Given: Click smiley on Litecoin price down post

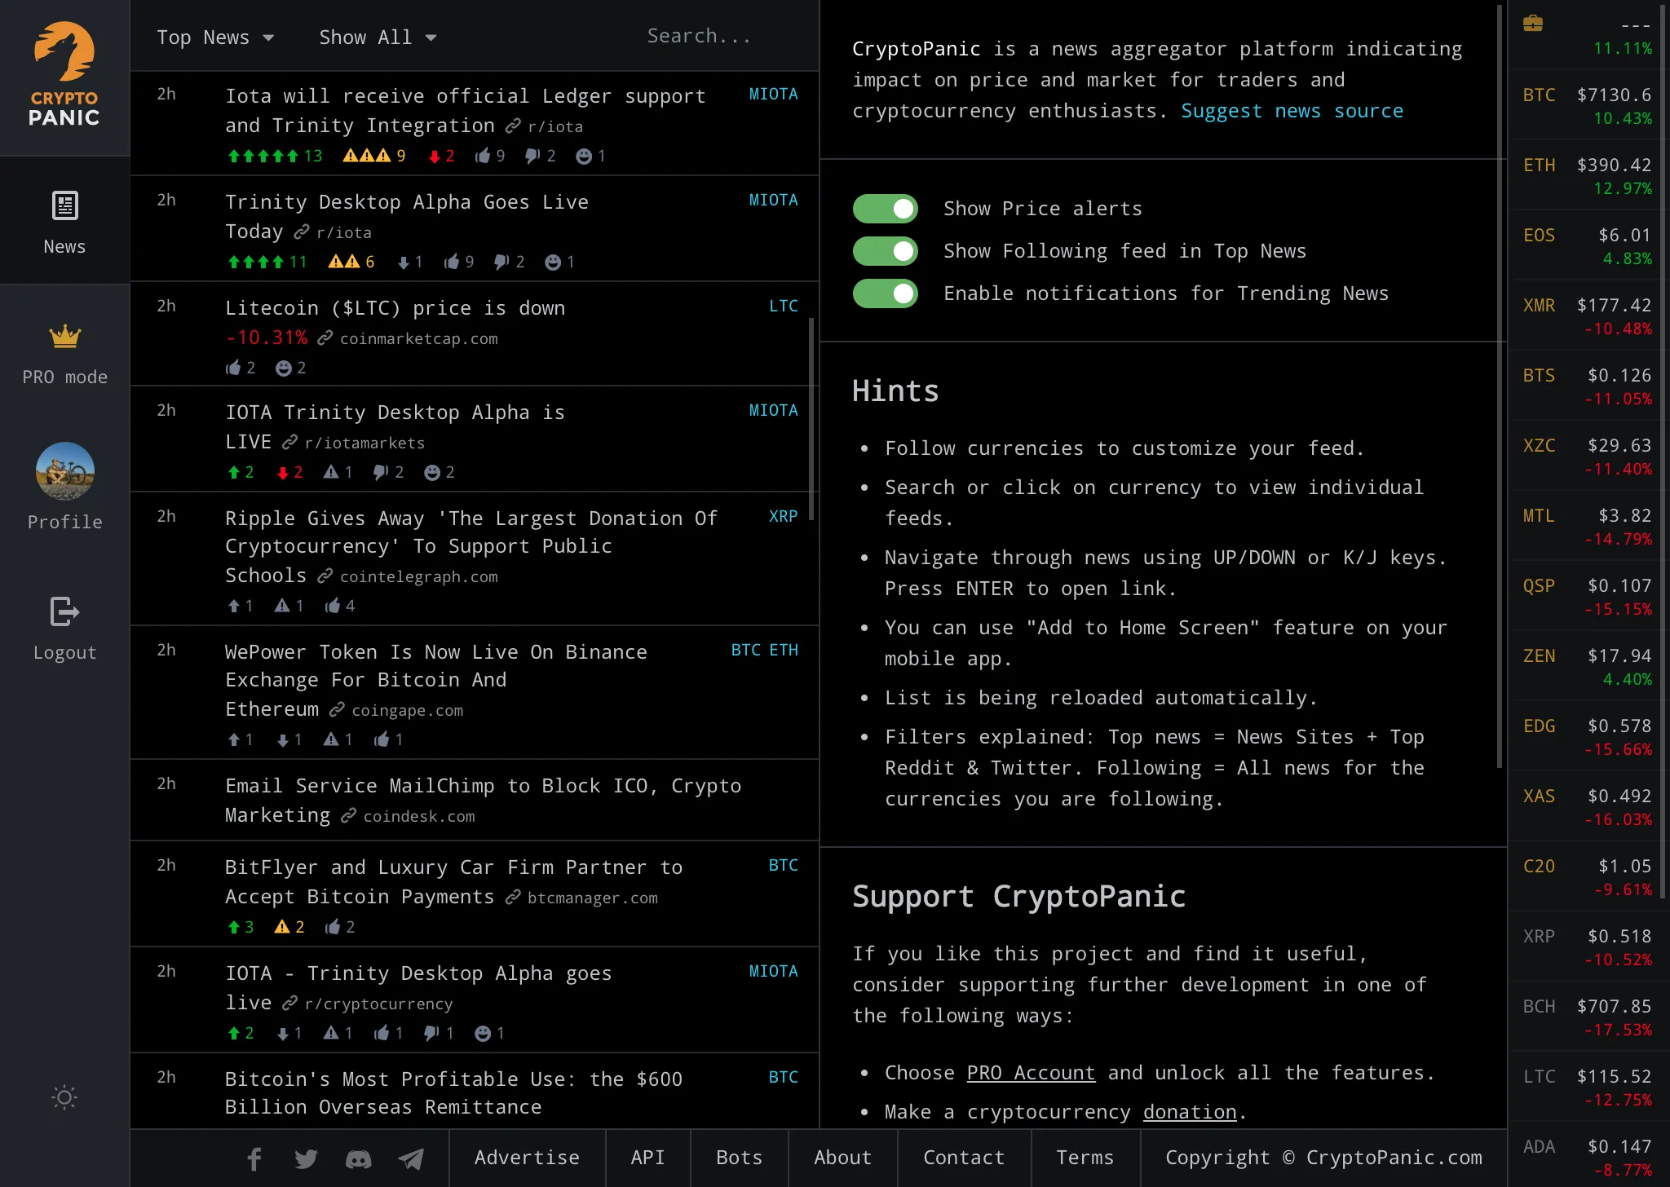Looking at the screenshot, I should [290, 368].
